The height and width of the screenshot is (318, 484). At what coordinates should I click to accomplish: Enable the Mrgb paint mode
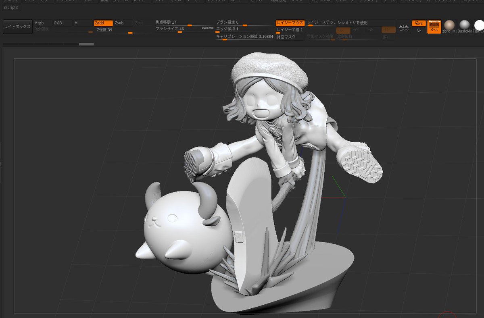pyautogui.click(x=42, y=23)
